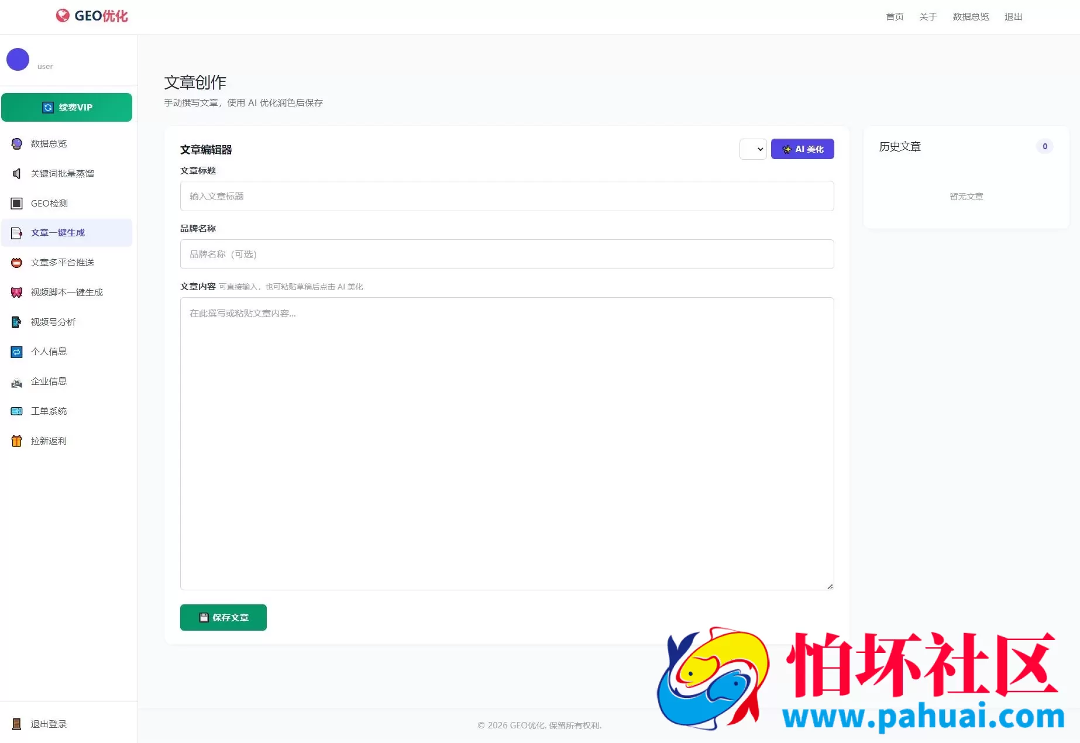1080x743 pixels.
Task: Click 退出 in the top navigation
Action: (1013, 17)
